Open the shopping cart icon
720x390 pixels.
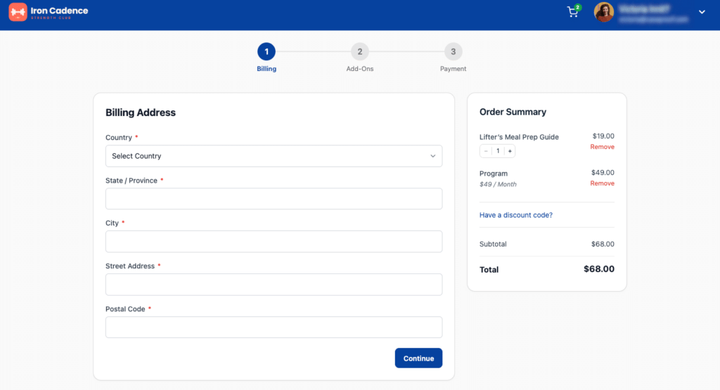pyautogui.click(x=573, y=11)
